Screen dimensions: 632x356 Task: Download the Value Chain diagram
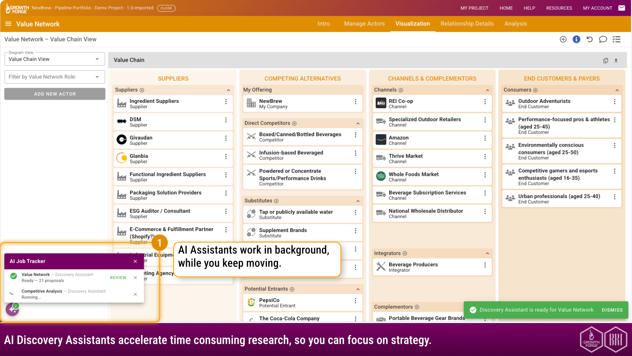coord(616,61)
